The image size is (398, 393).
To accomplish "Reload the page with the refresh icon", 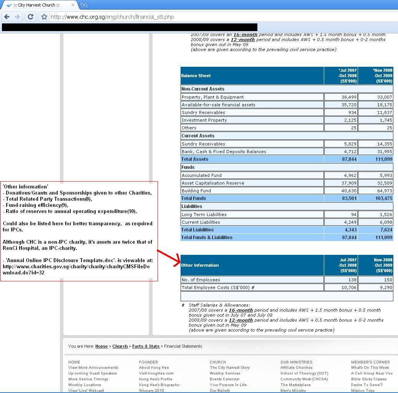I will (x=30, y=17).
